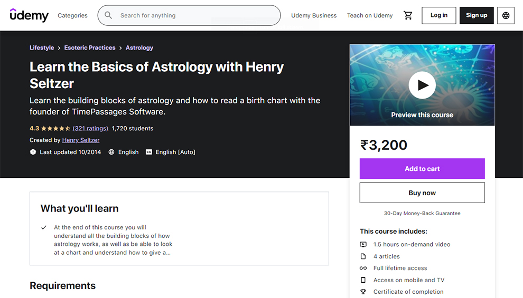Go to Lifestyle breadcrumb

(x=42, y=47)
